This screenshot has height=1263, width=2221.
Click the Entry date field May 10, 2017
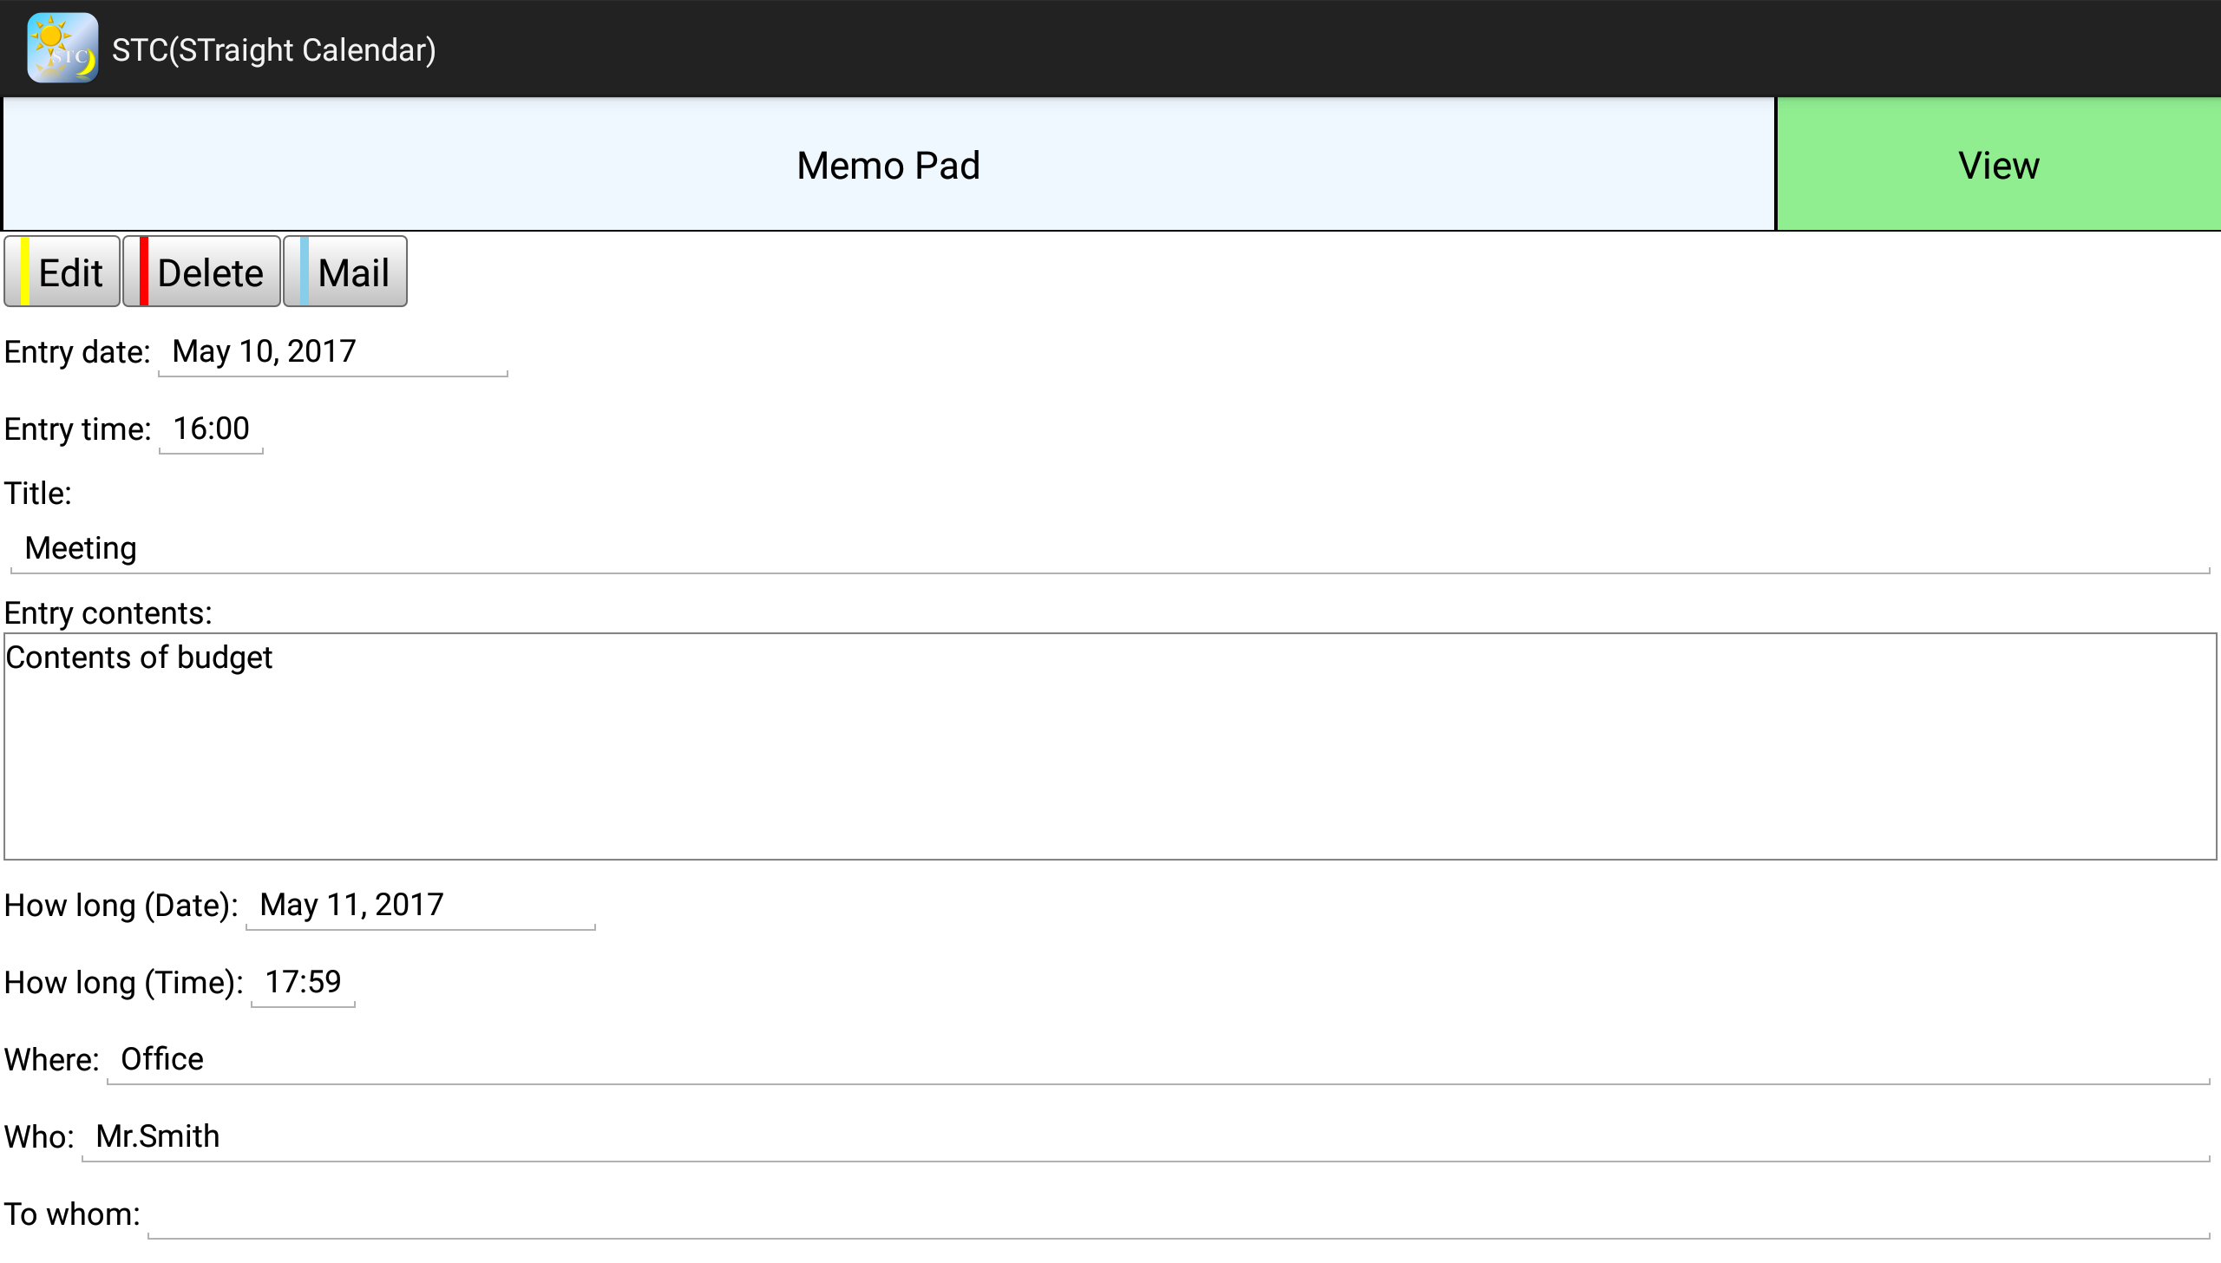[332, 352]
